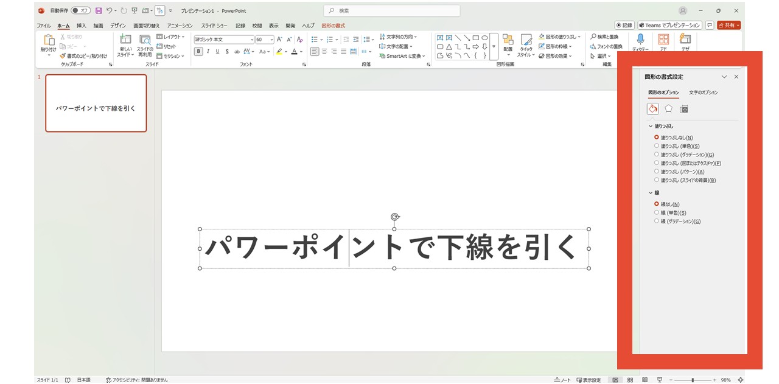779x384 pixels.
Task: Click the comments speech bubble icon
Action: (710, 26)
